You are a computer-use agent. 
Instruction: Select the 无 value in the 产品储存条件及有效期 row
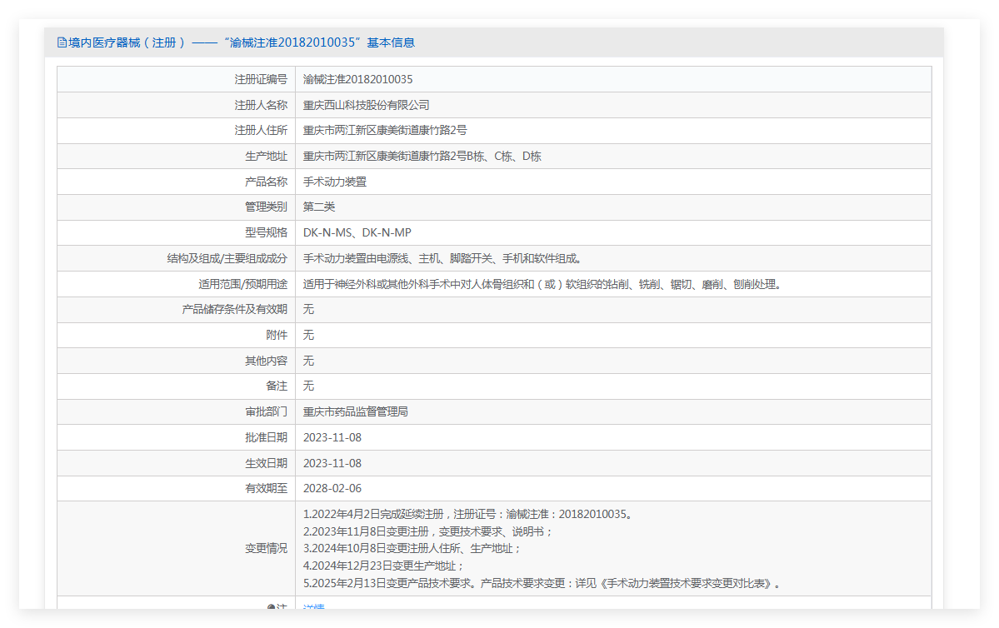[308, 310]
